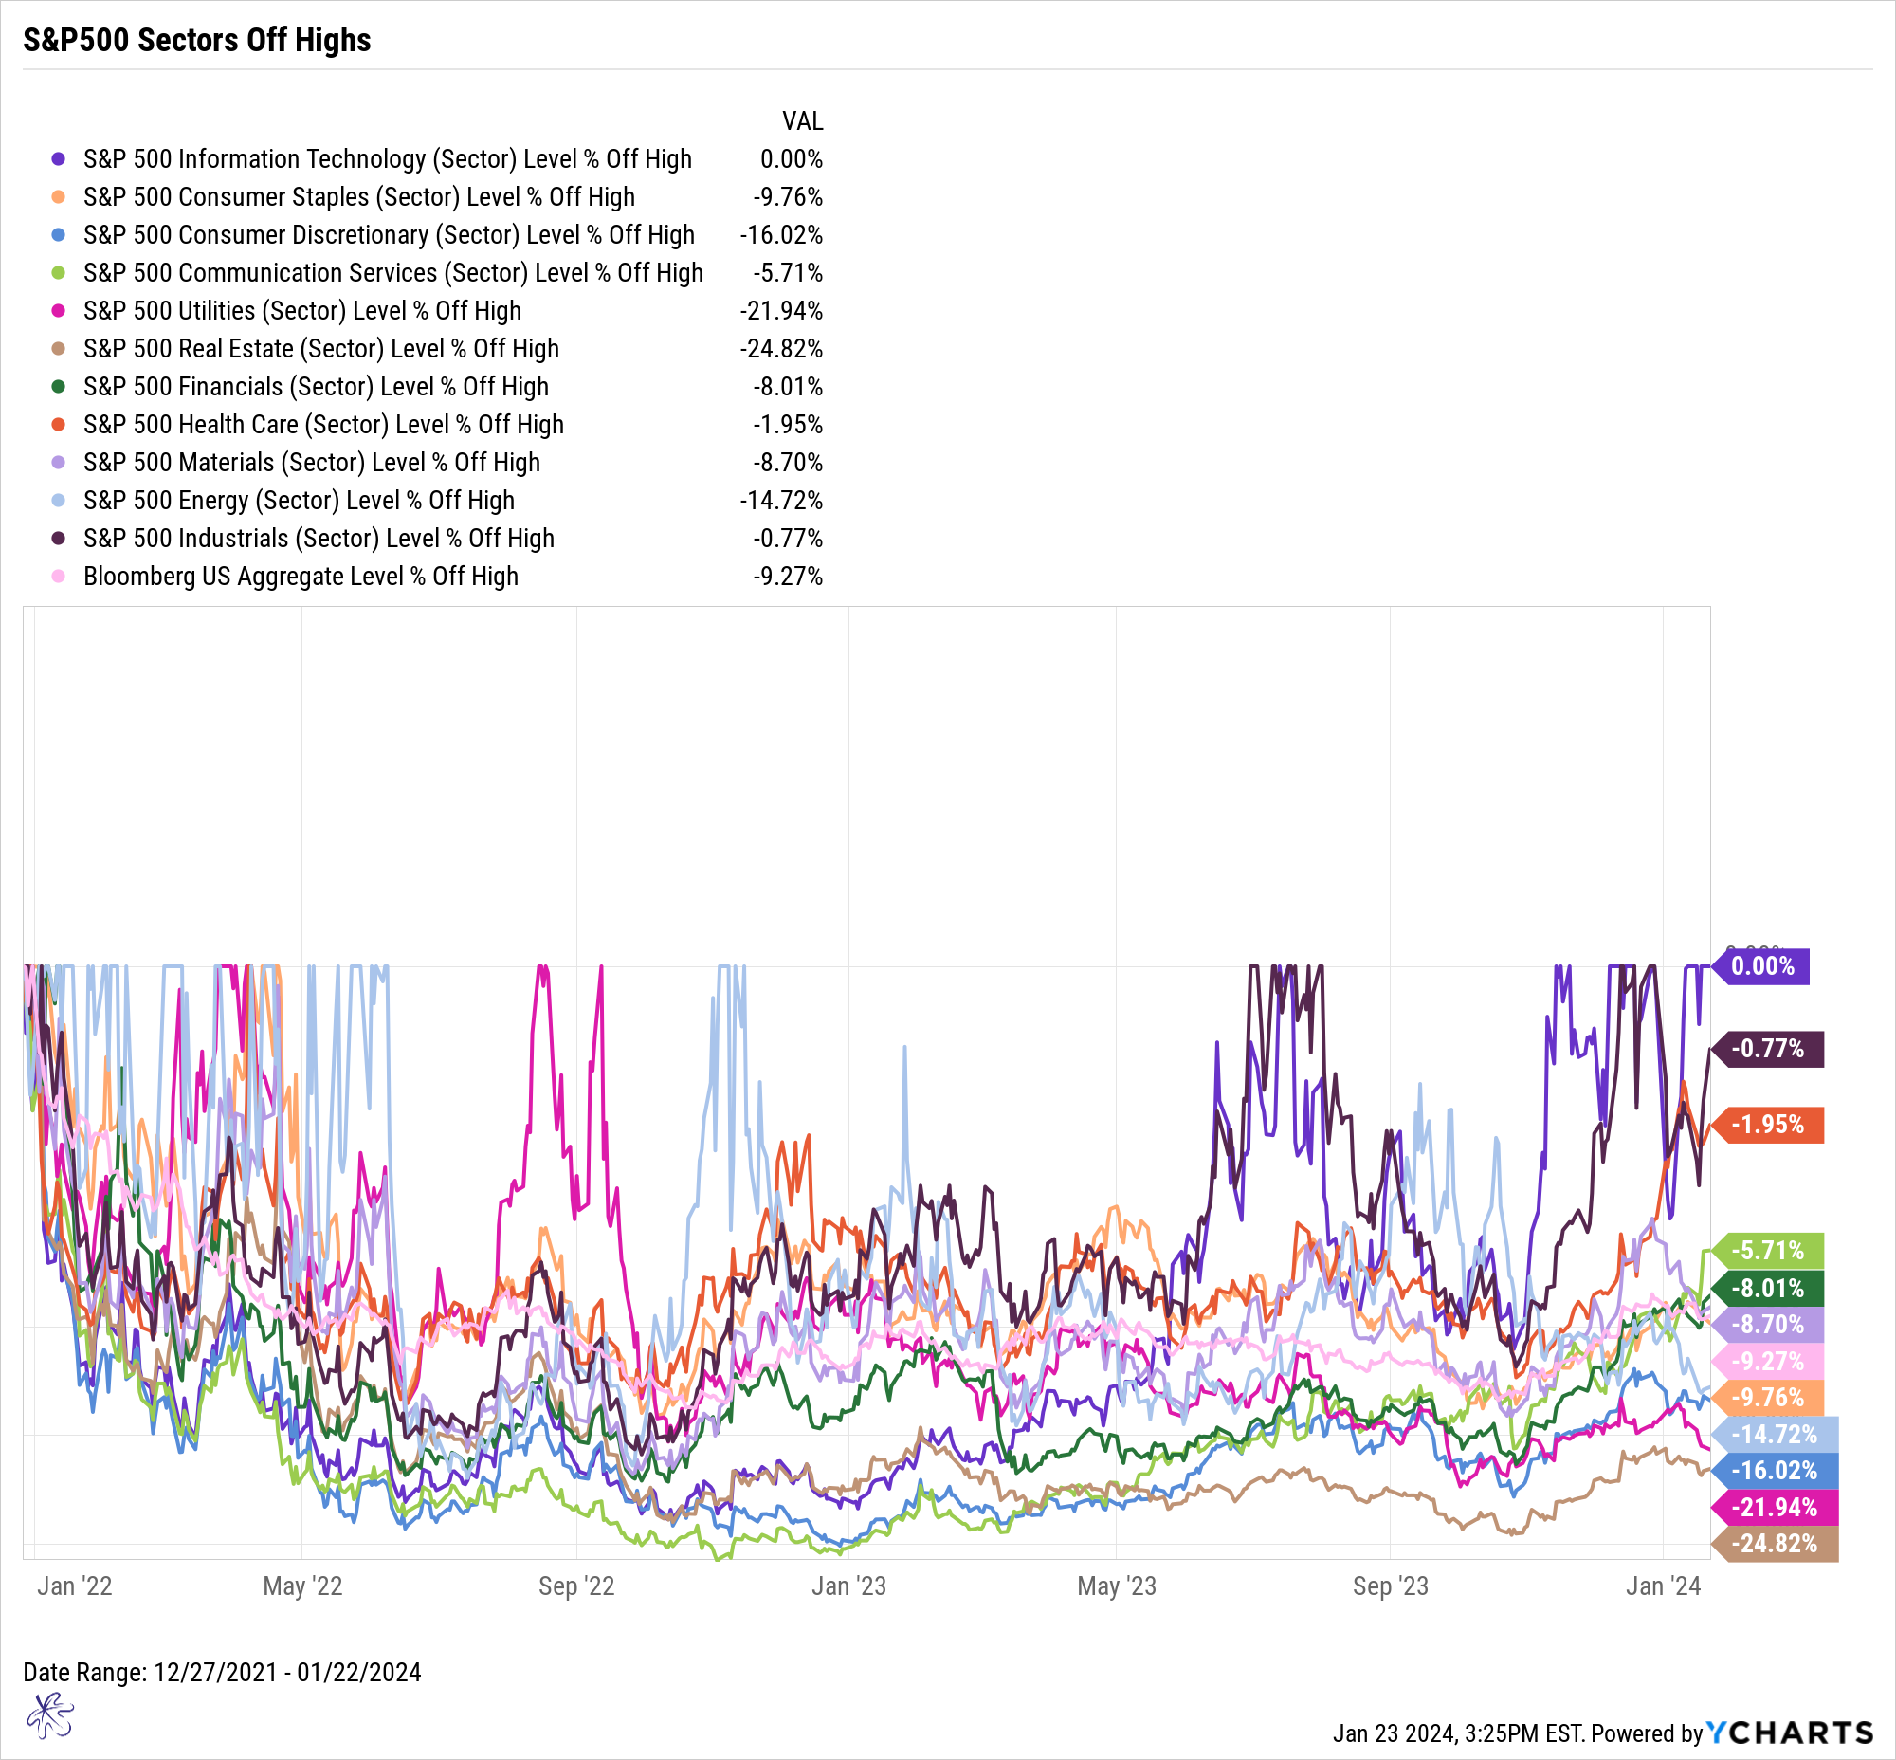The height and width of the screenshot is (1760, 1896).
Task: Click the tan Real Estate legend dot
Action: [x=58, y=350]
